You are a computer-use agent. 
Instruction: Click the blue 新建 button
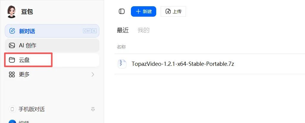143,11
